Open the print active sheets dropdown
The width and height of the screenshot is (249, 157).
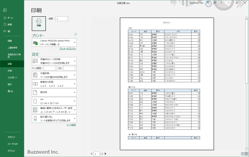click(54, 61)
